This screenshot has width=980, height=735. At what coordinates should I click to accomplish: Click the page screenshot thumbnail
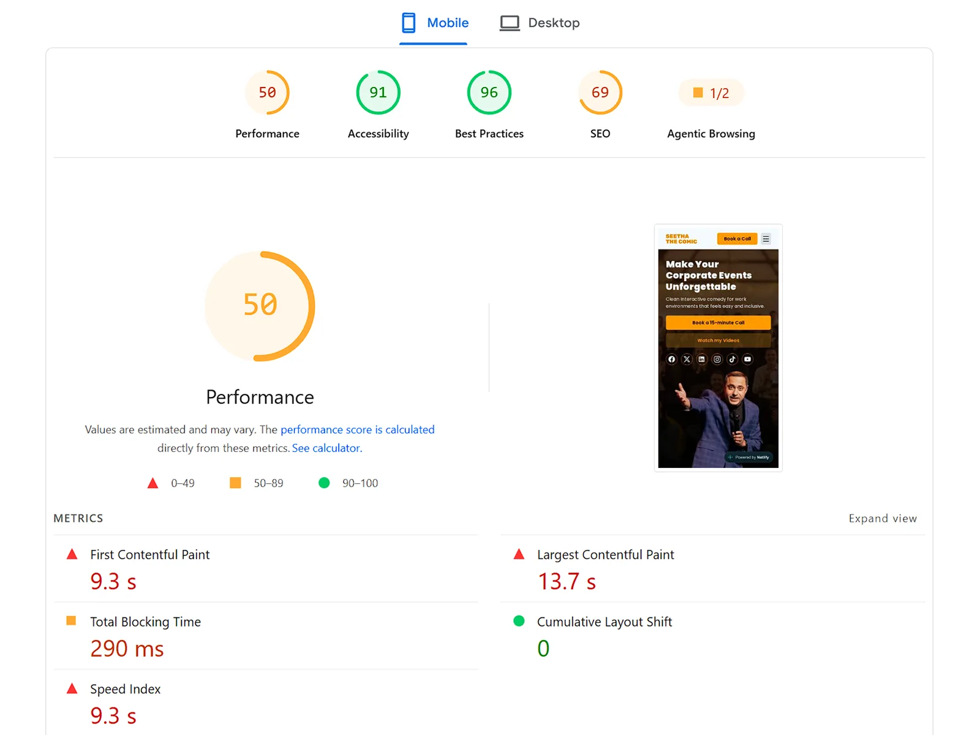(718, 348)
